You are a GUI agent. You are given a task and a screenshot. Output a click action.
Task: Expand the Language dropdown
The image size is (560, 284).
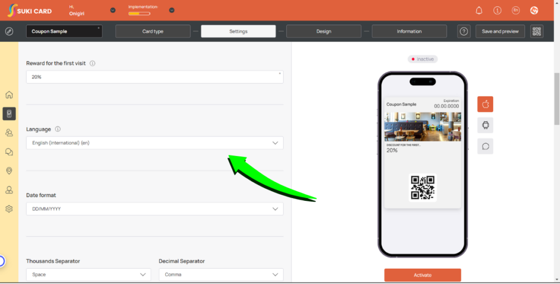pyautogui.click(x=155, y=143)
